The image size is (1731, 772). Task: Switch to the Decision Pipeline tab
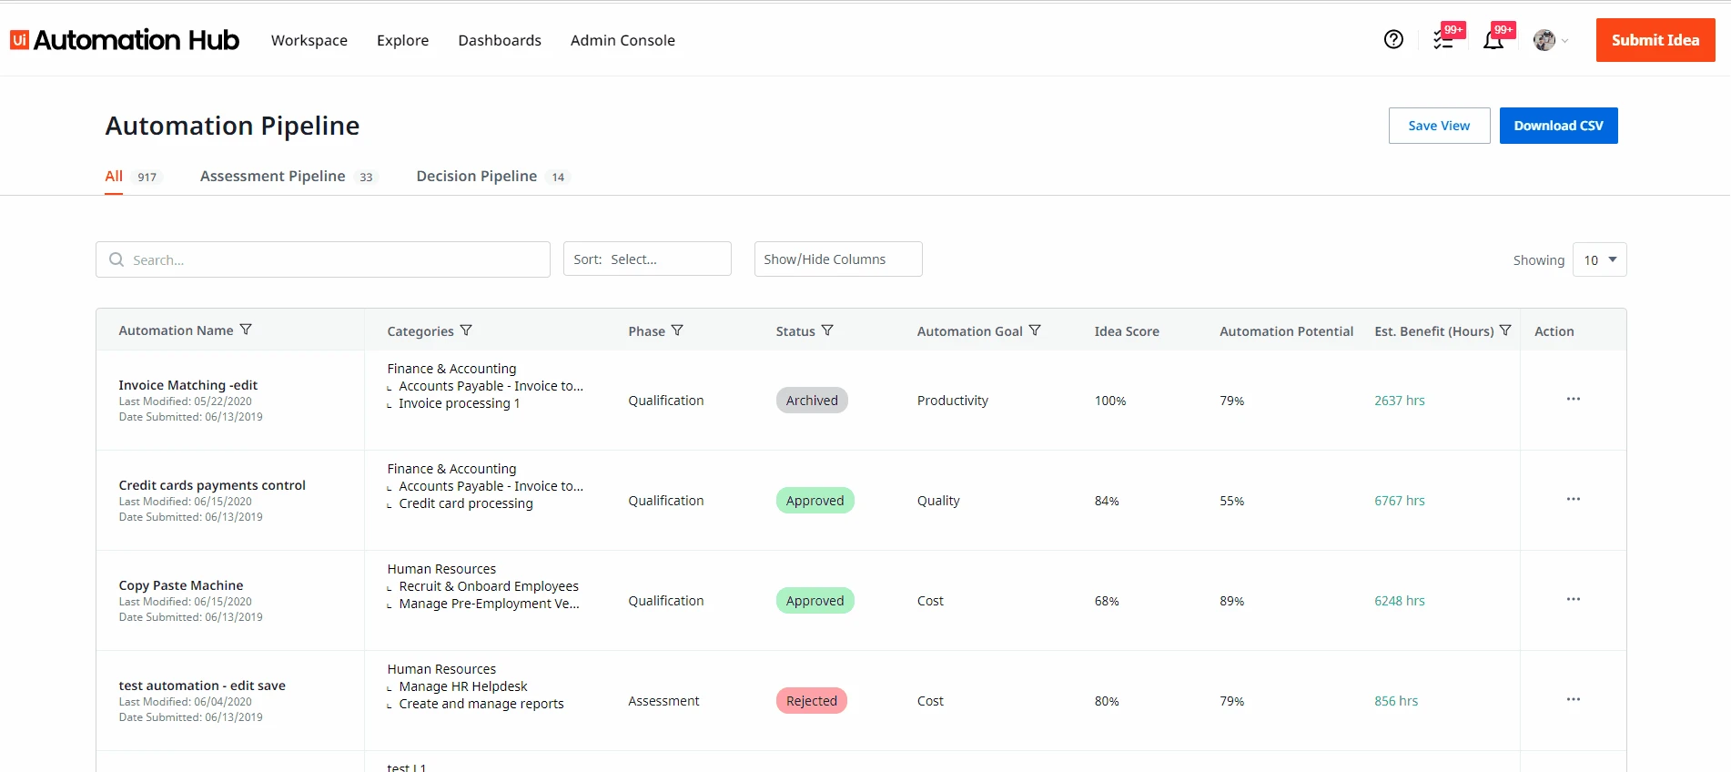pyautogui.click(x=492, y=177)
